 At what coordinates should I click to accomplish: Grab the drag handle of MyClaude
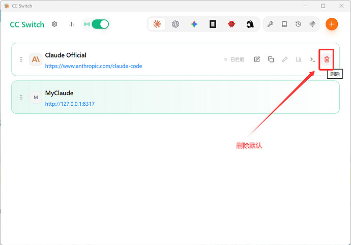click(21, 97)
